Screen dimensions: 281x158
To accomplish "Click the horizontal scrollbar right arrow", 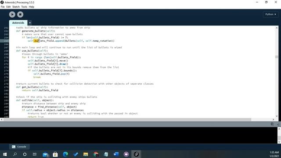I will tap(273, 119).
